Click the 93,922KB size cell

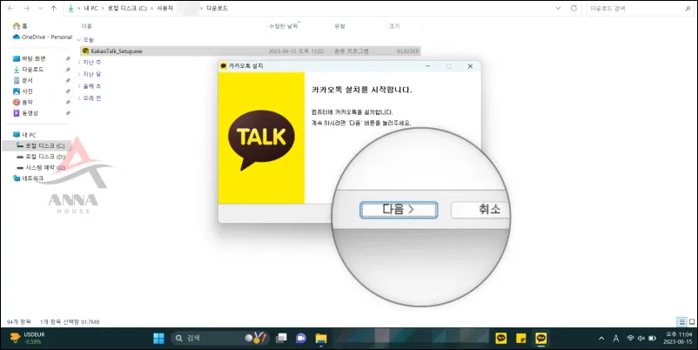click(407, 51)
